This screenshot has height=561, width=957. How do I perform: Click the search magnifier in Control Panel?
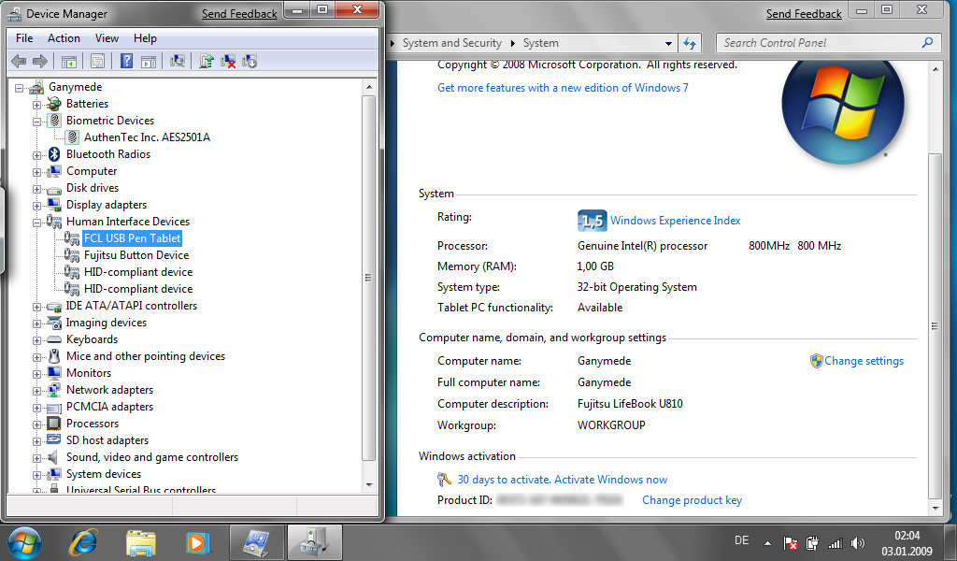click(x=928, y=43)
